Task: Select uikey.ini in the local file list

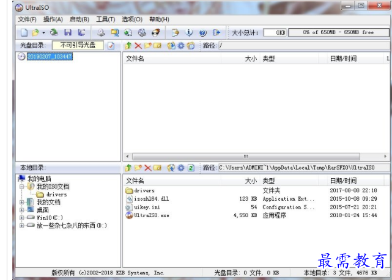Action: click(x=147, y=207)
